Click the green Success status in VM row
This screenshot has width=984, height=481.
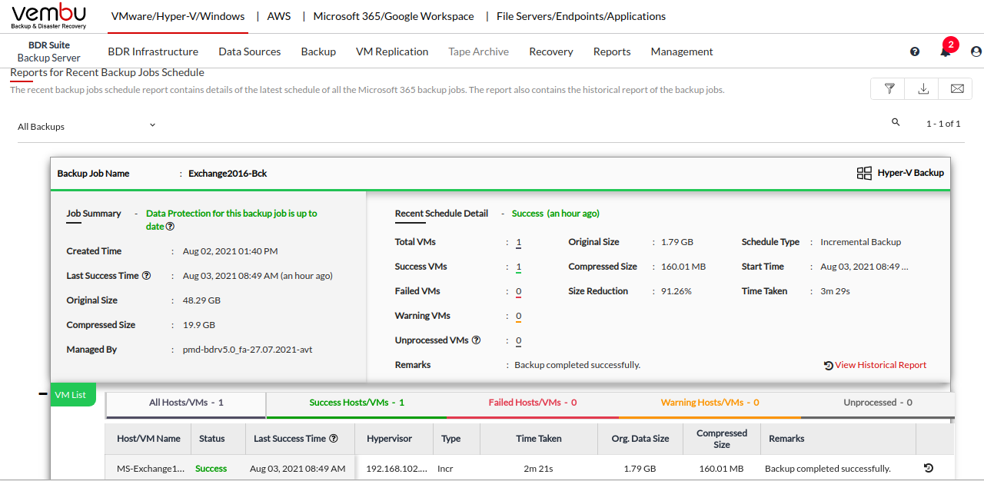pos(211,468)
